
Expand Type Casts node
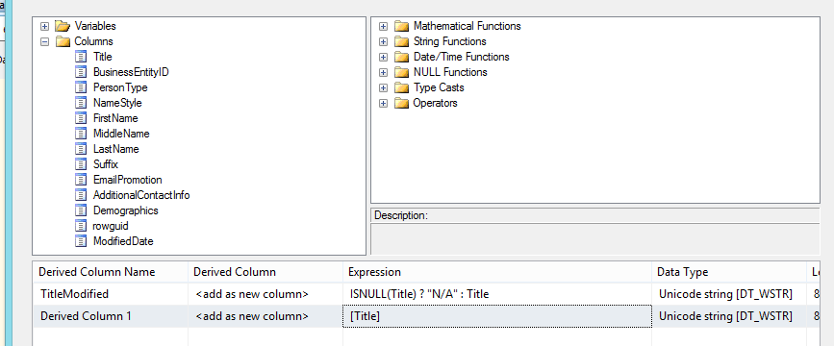point(384,87)
